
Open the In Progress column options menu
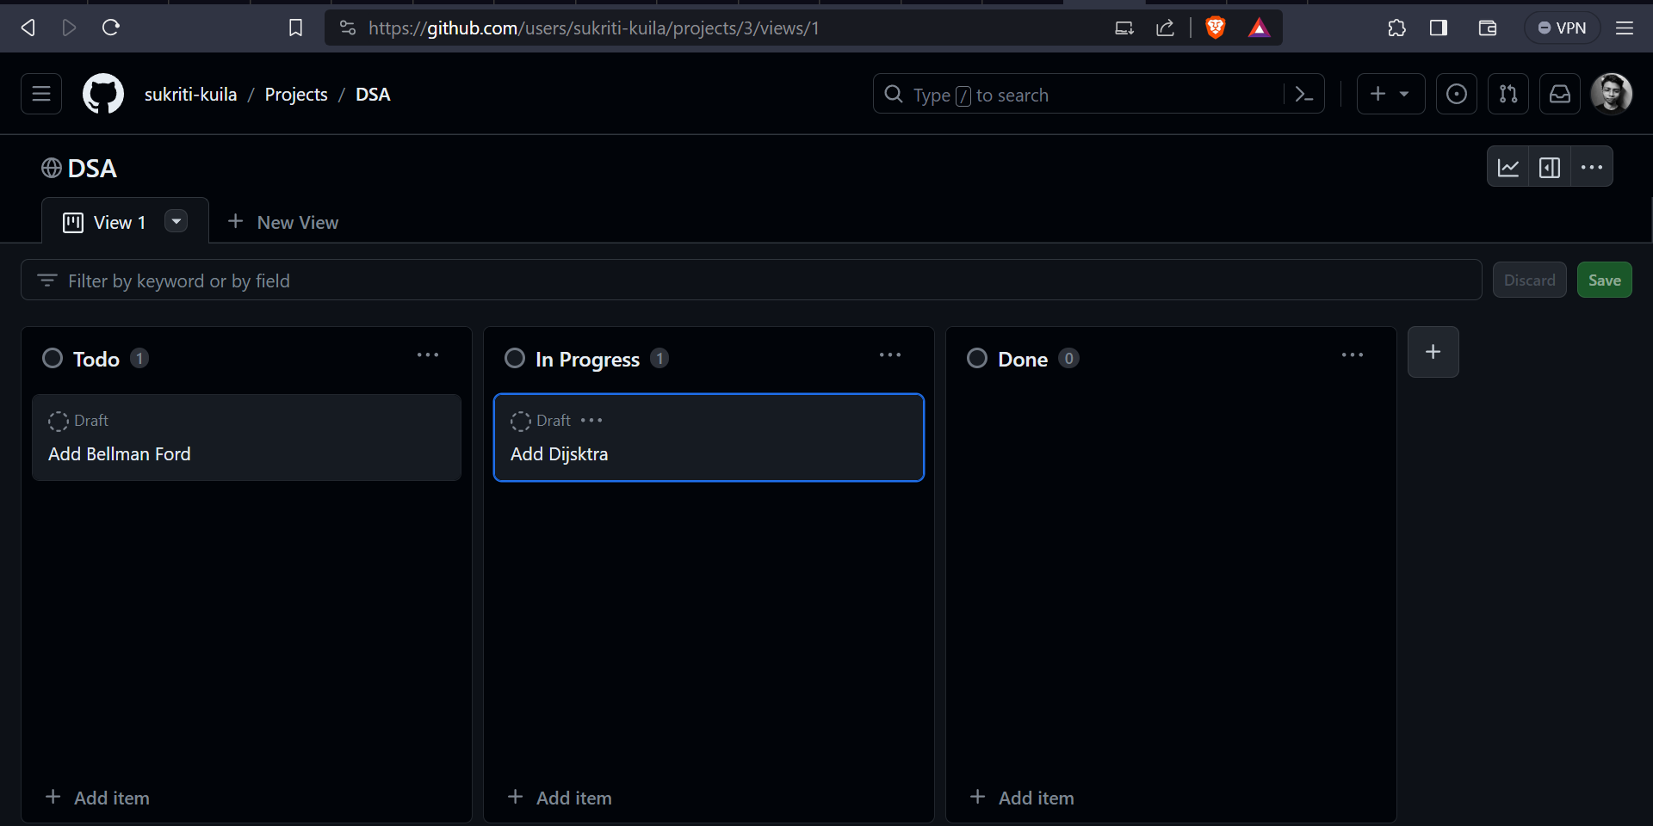point(890,354)
